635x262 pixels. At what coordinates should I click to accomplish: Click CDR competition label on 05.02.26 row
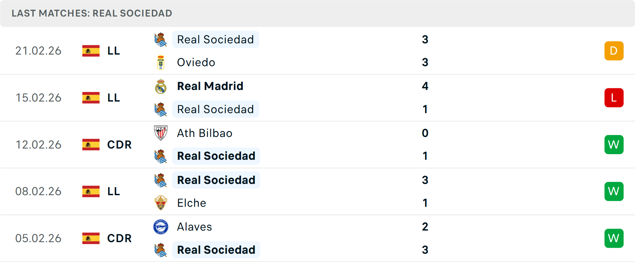click(119, 238)
